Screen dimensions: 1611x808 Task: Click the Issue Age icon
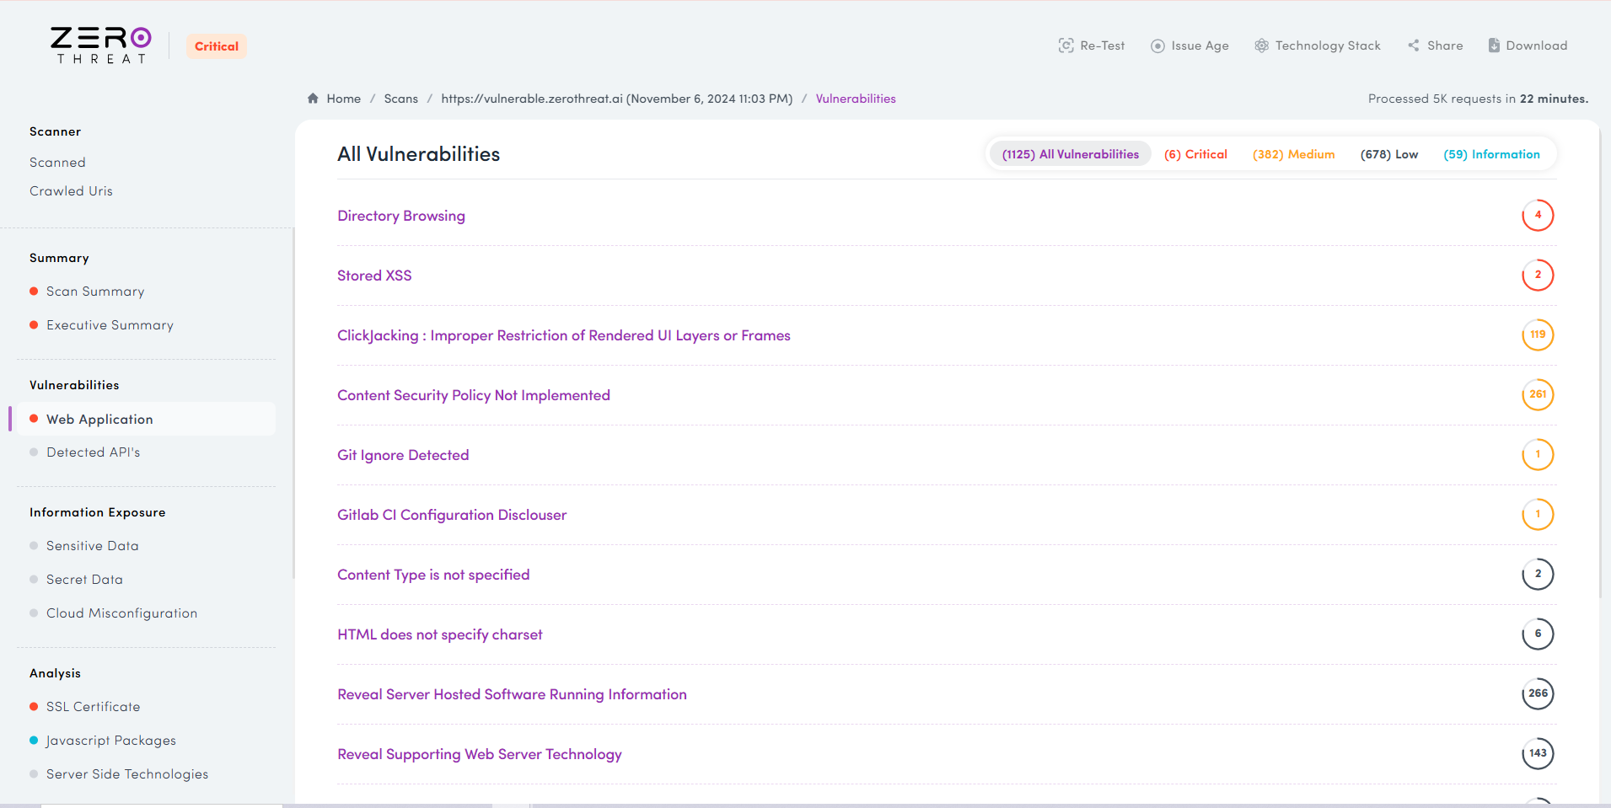(1157, 45)
